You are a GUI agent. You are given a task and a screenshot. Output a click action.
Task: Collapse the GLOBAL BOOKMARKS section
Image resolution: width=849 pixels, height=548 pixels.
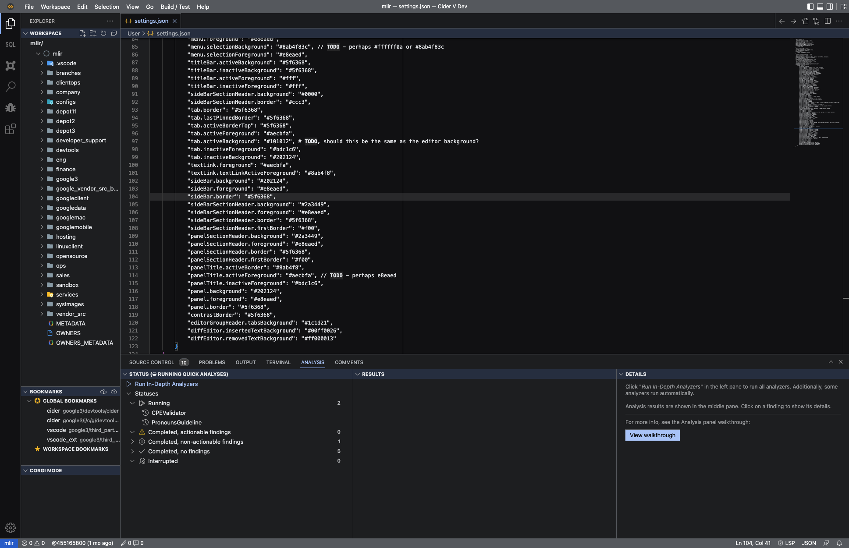[x=29, y=400]
